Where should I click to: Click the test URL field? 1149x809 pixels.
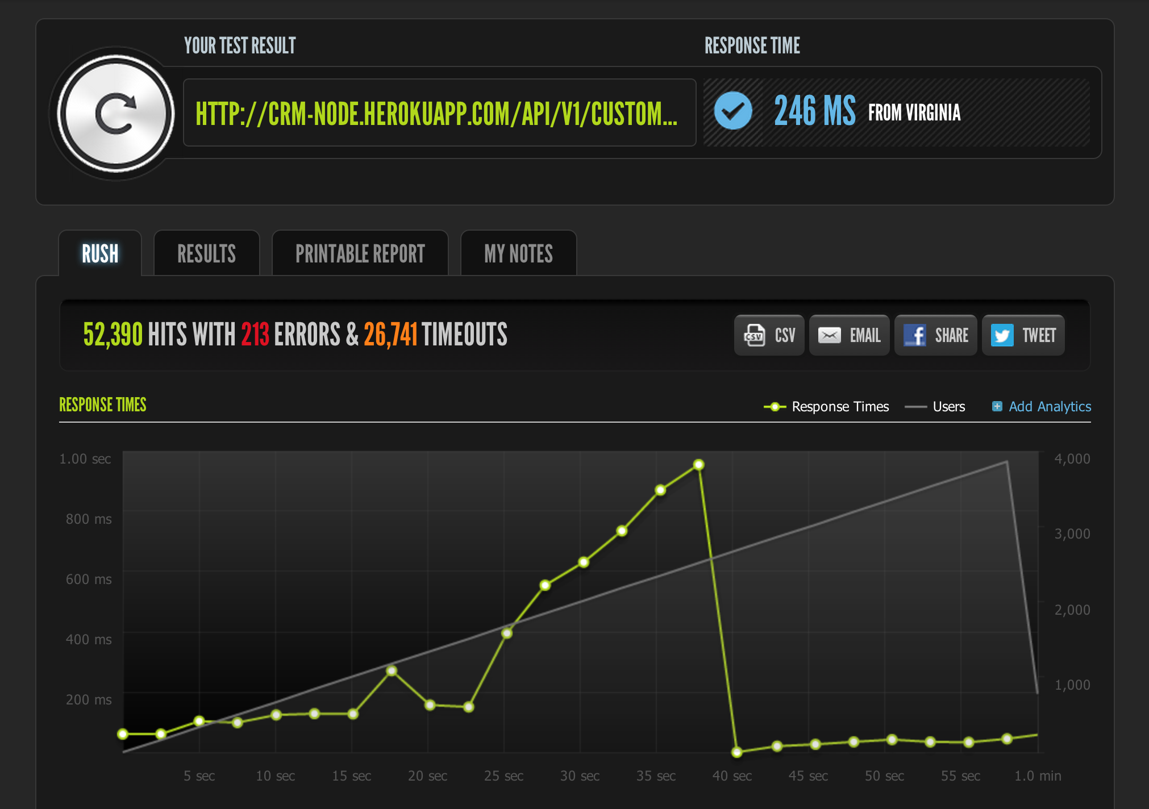click(439, 112)
